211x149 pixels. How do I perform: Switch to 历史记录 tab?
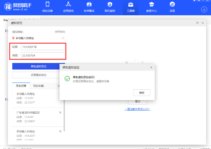pos(21,86)
